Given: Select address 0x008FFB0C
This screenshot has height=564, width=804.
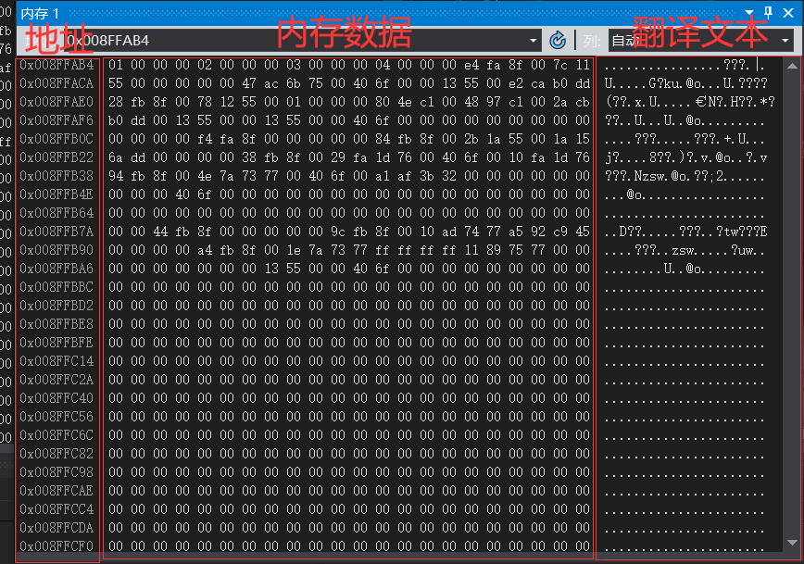Looking at the screenshot, I should click(57, 139).
